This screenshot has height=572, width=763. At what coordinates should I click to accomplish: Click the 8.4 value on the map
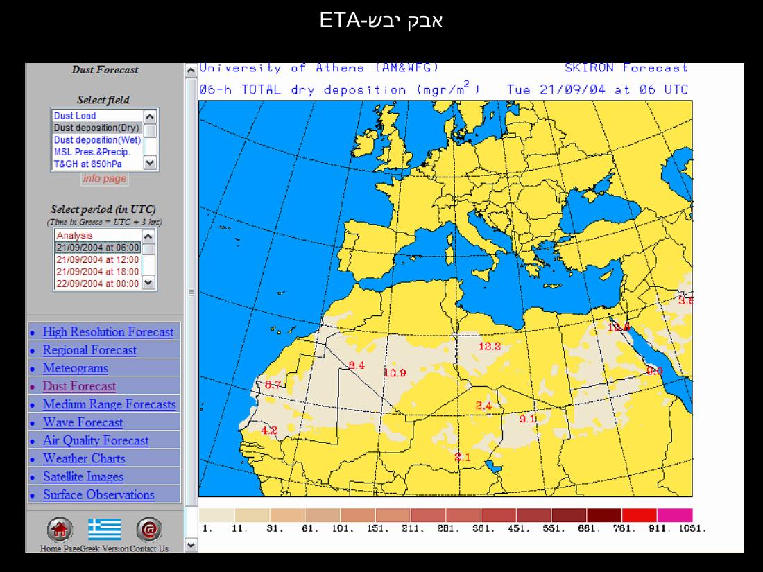tap(357, 365)
